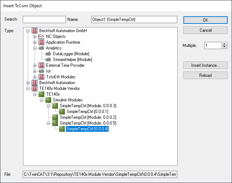The width and height of the screenshot is (232, 183).
Task: Click the Insert Instance... button
Action: click(x=205, y=65)
